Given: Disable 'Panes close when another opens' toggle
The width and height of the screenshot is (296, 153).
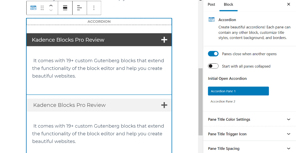Looking at the screenshot, I should [213, 54].
